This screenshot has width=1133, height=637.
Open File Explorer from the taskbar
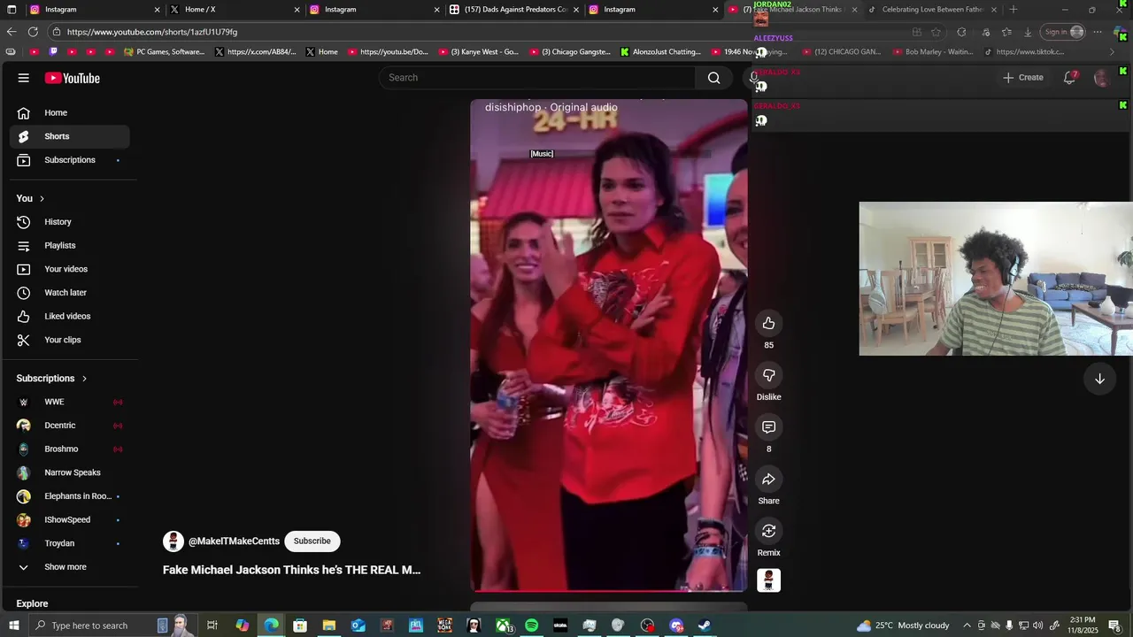328,625
